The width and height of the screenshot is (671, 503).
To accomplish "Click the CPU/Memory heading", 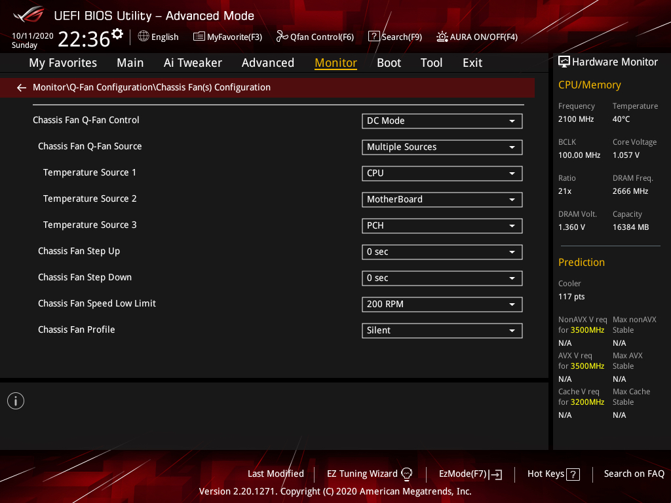I will [589, 85].
